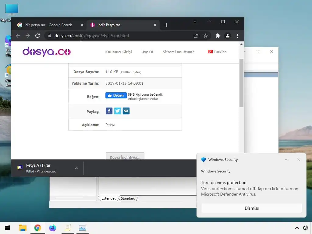312x234 pixels.
Task: Reload the dosya.co page
Action: [x=37, y=36]
